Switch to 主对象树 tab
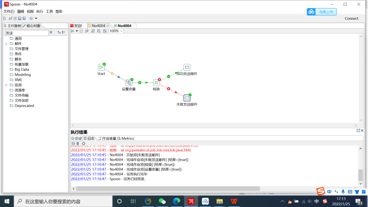The height and width of the screenshot is (207, 368). coord(12,26)
